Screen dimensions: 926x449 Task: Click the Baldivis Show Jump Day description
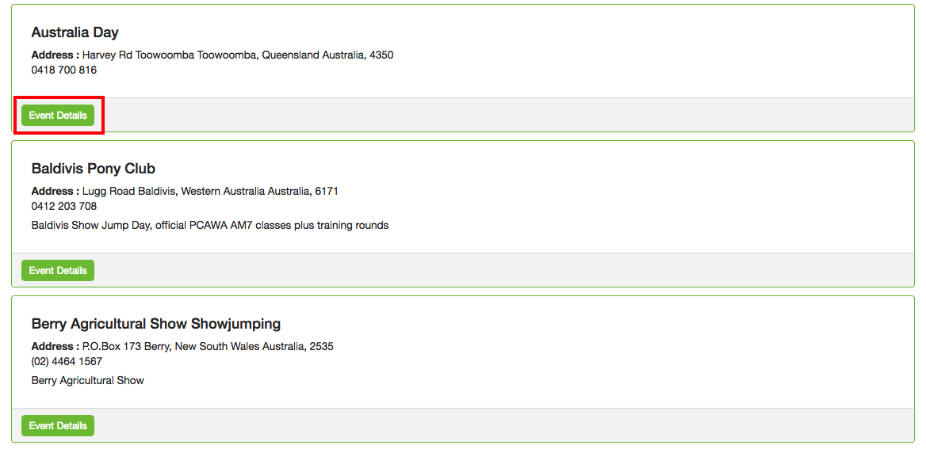click(210, 225)
